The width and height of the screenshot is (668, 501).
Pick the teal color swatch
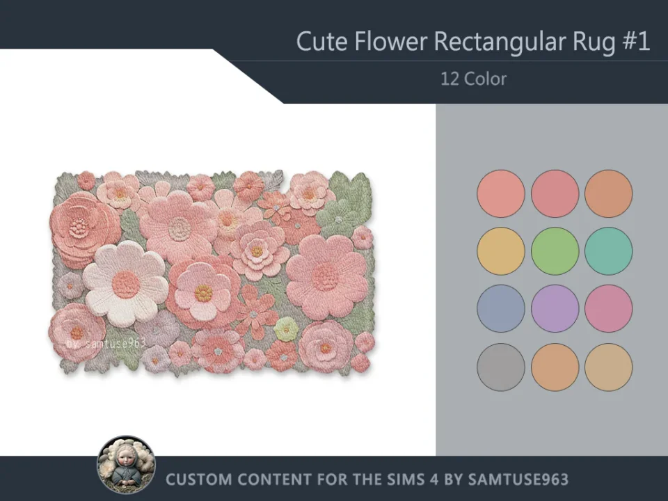coord(608,251)
